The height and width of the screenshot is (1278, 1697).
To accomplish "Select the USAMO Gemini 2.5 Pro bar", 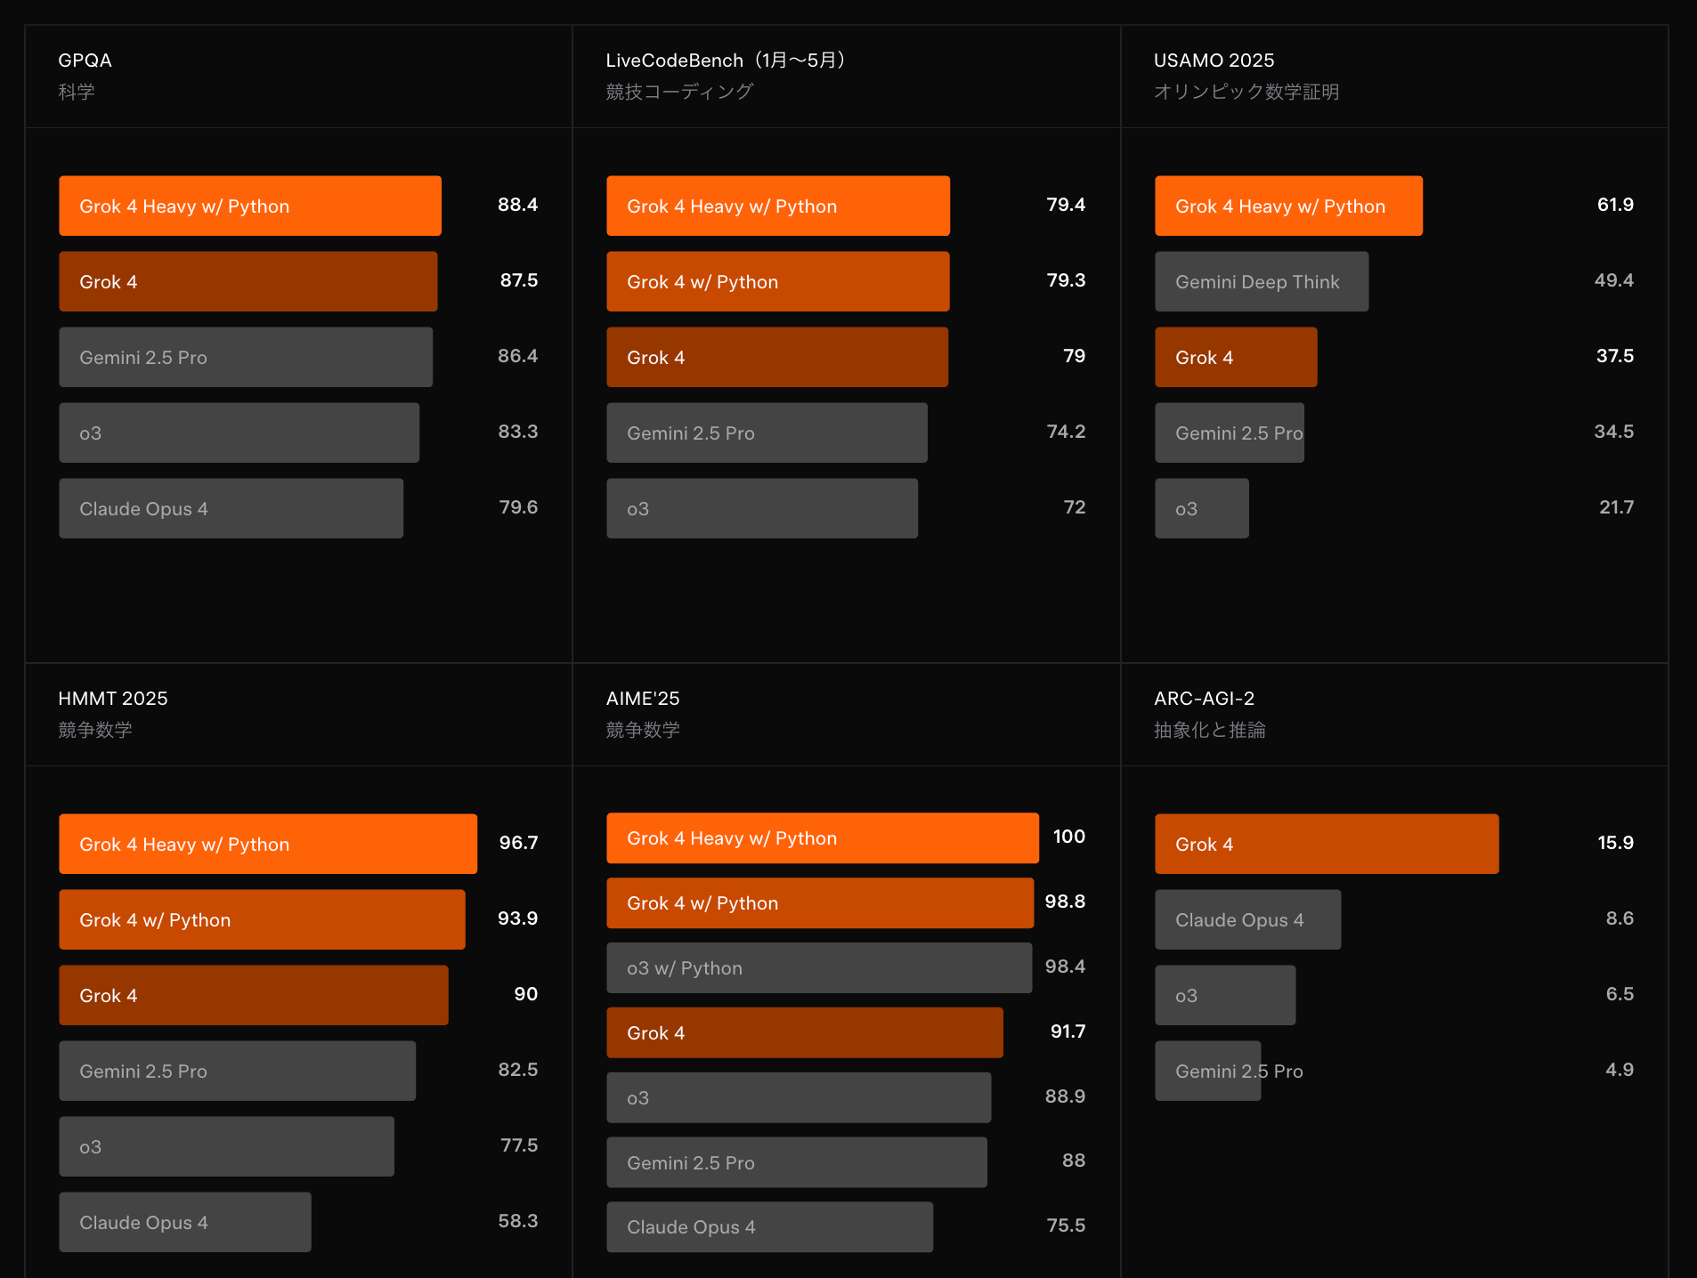I will (1230, 433).
